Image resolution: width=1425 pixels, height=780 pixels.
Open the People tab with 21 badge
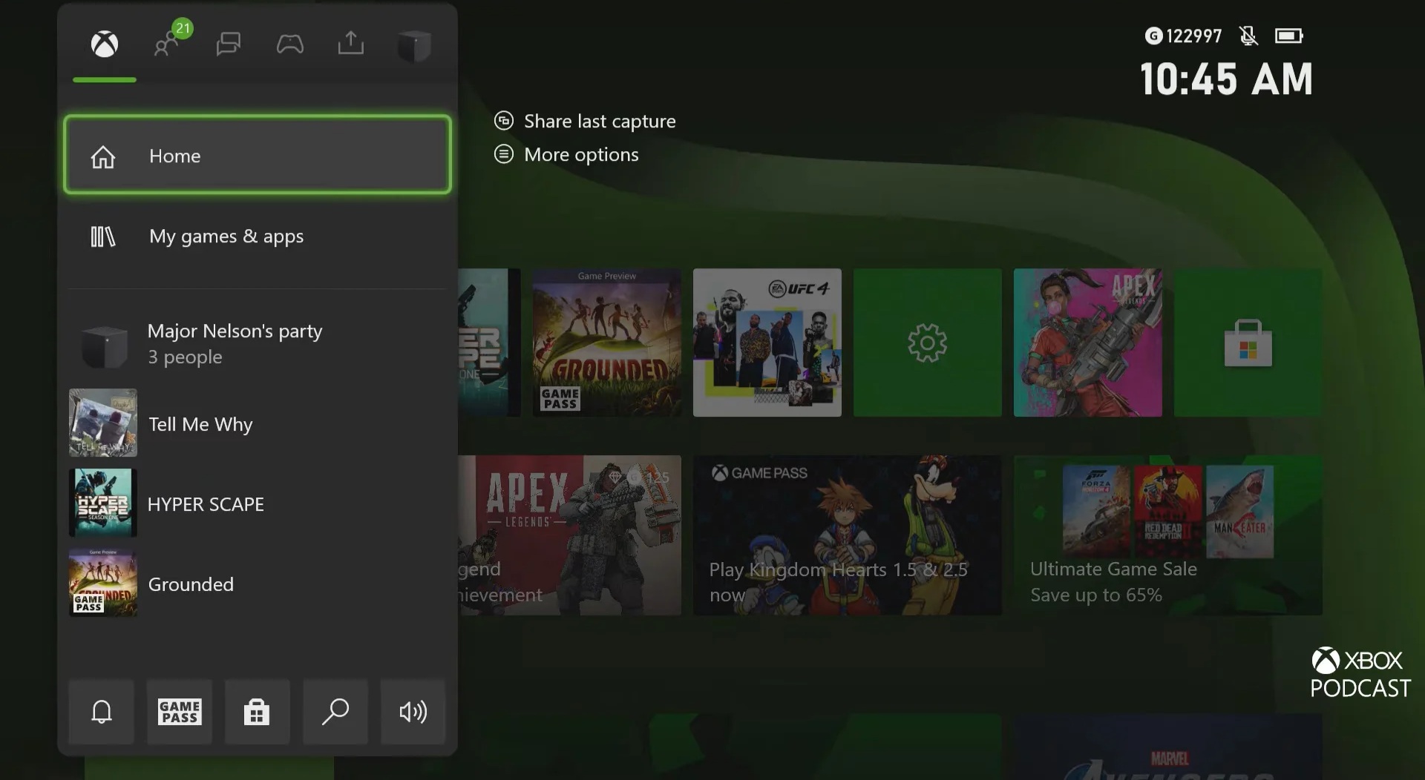pyautogui.click(x=167, y=44)
